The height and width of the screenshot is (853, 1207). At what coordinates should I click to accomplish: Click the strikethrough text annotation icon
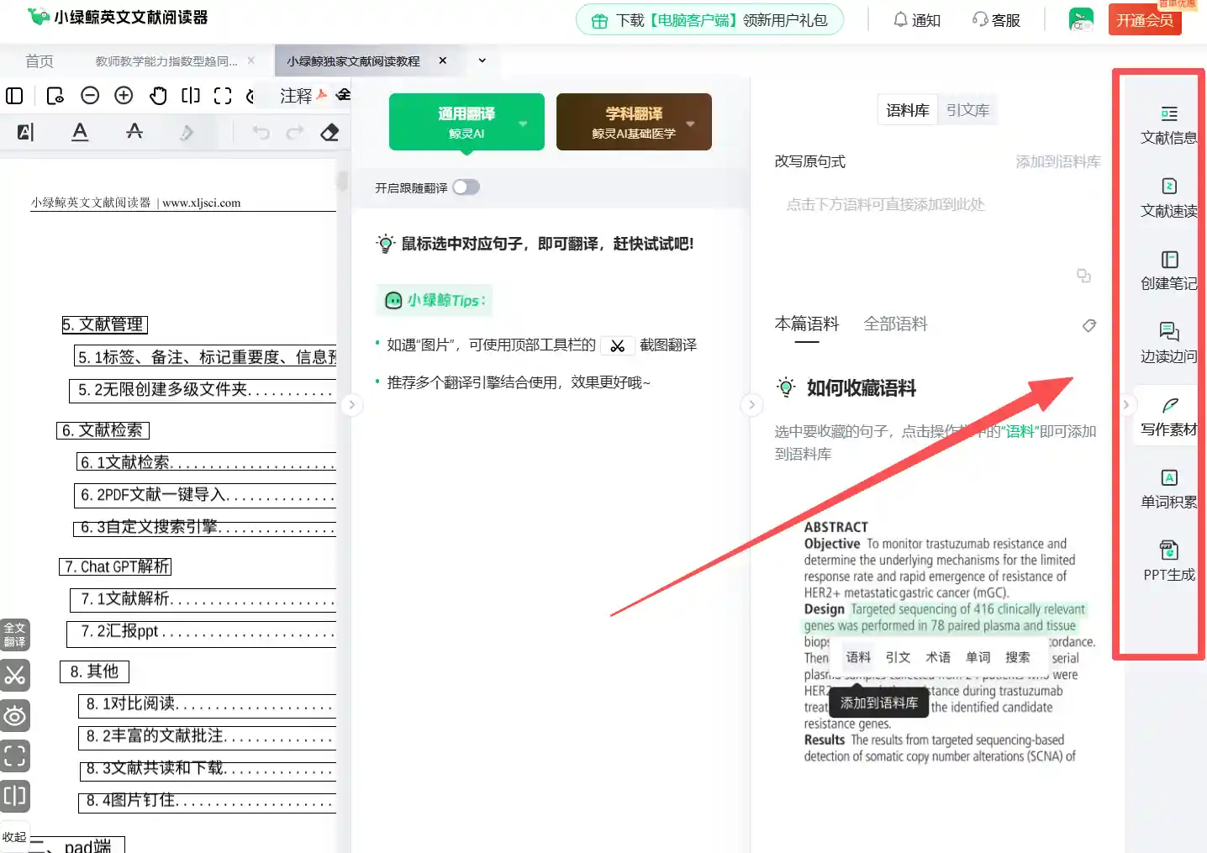(134, 132)
